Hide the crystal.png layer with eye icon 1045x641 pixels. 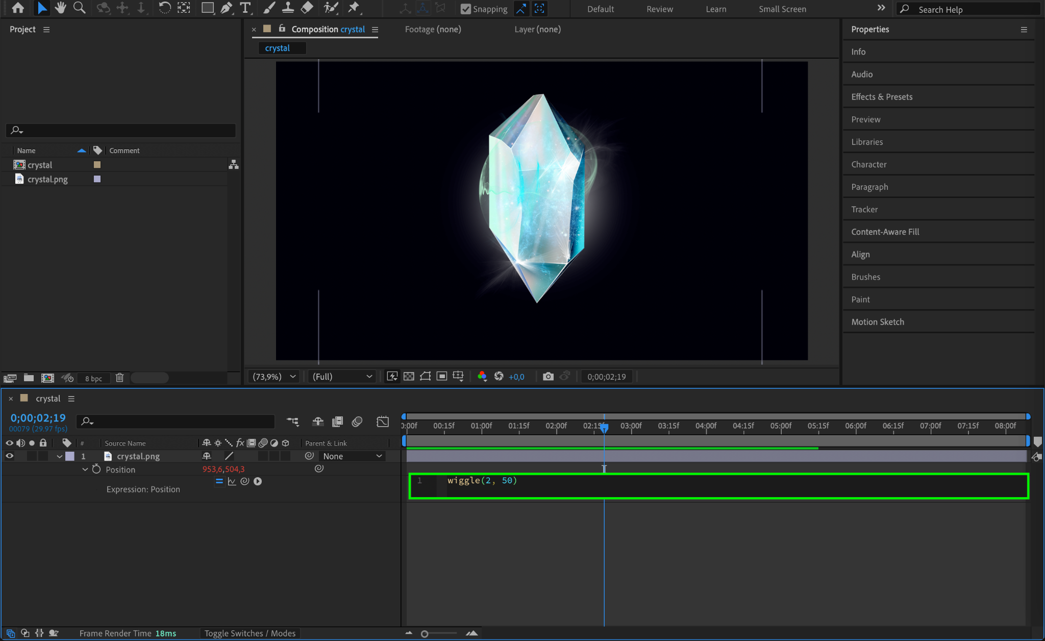click(9, 456)
